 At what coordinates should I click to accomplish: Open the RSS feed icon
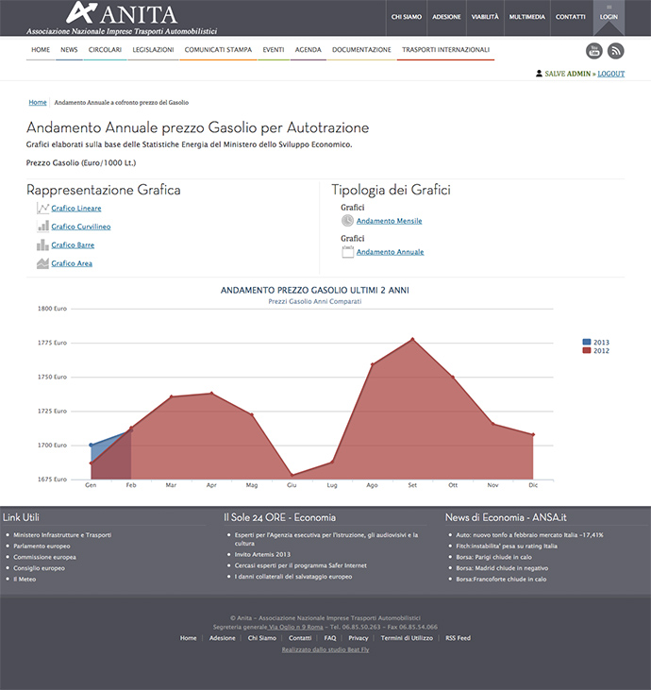(x=615, y=51)
